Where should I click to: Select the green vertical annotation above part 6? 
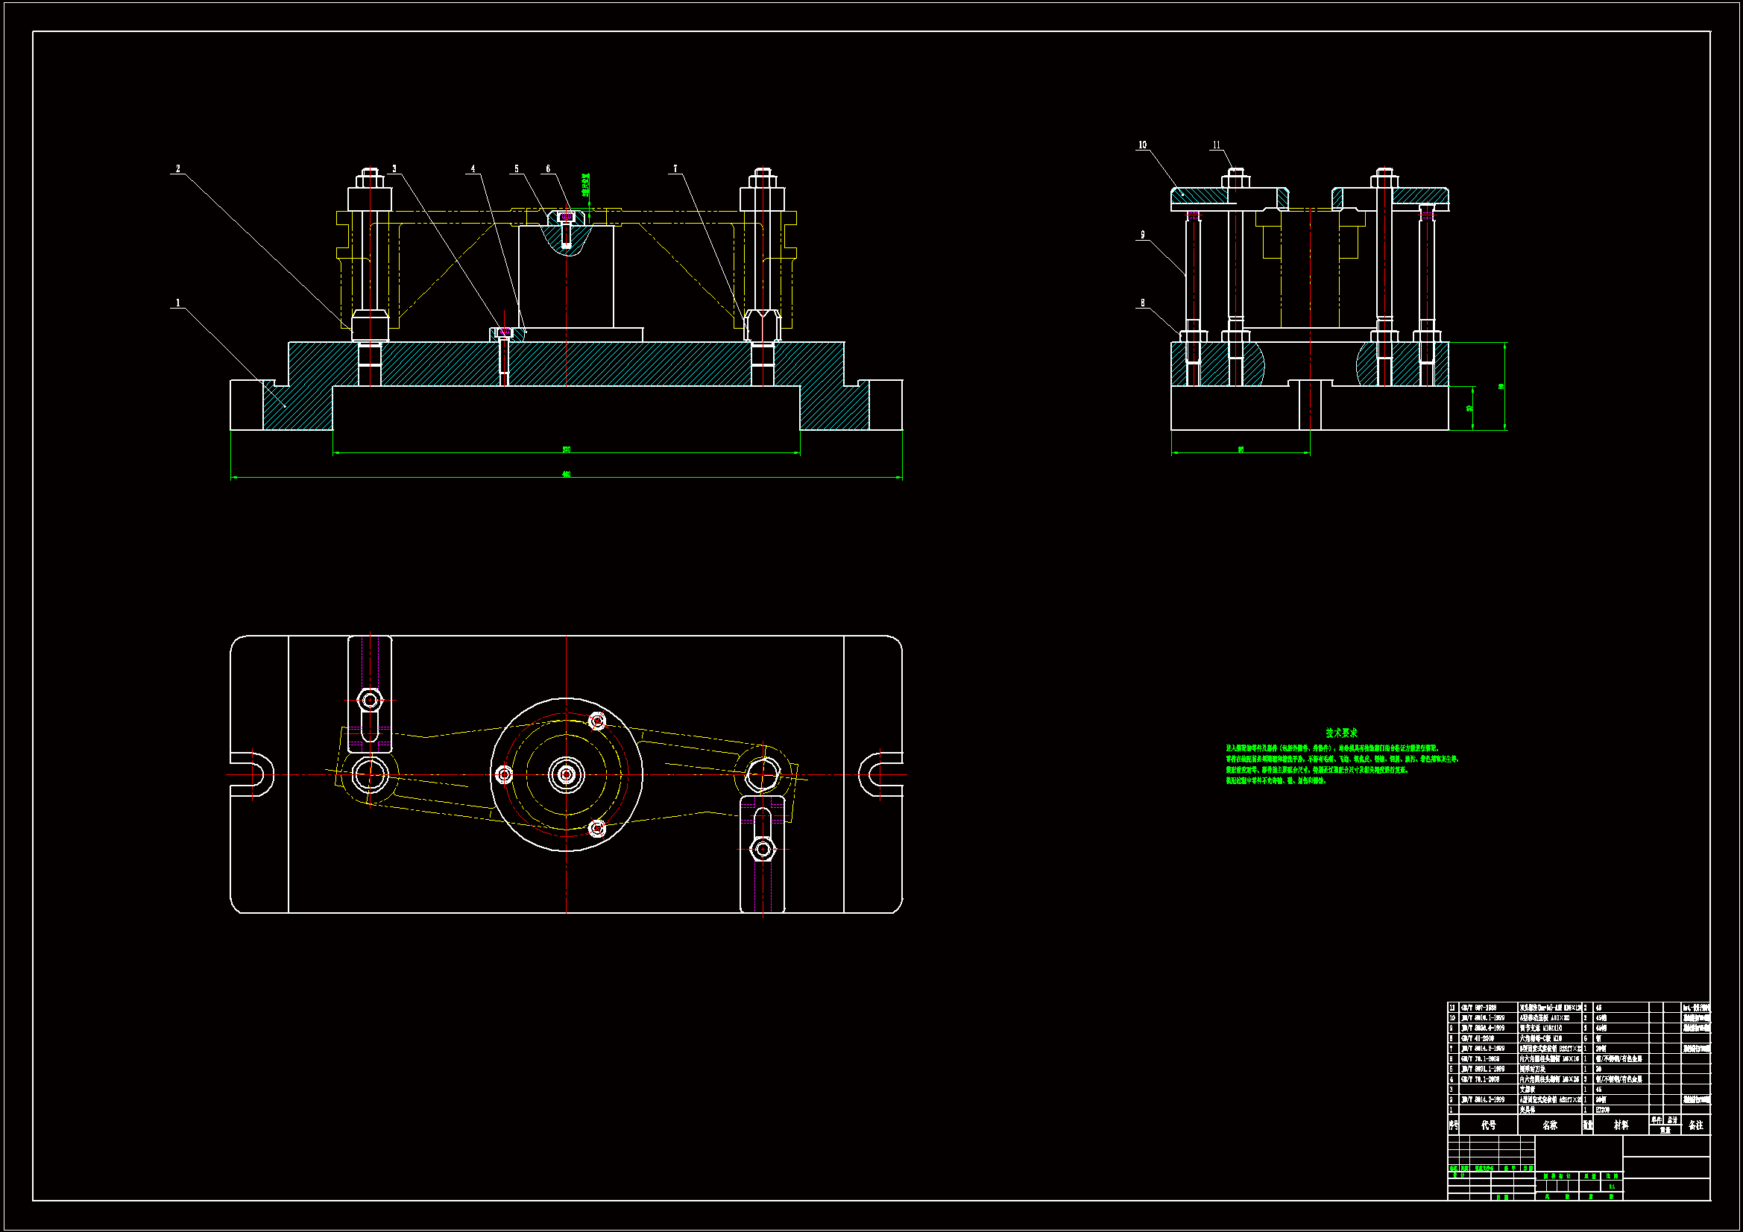pyautogui.click(x=587, y=187)
